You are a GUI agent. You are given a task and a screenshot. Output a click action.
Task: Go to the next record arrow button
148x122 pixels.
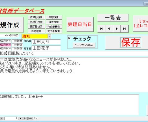(117, 29)
